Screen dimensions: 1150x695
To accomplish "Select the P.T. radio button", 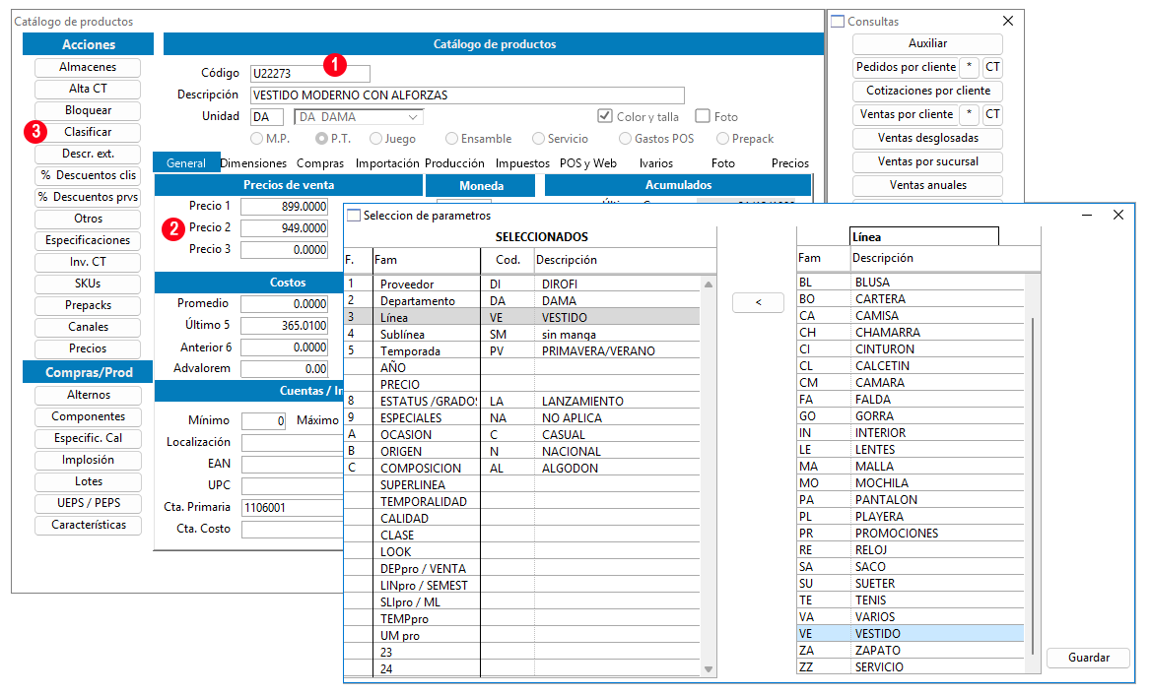I will 321,139.
